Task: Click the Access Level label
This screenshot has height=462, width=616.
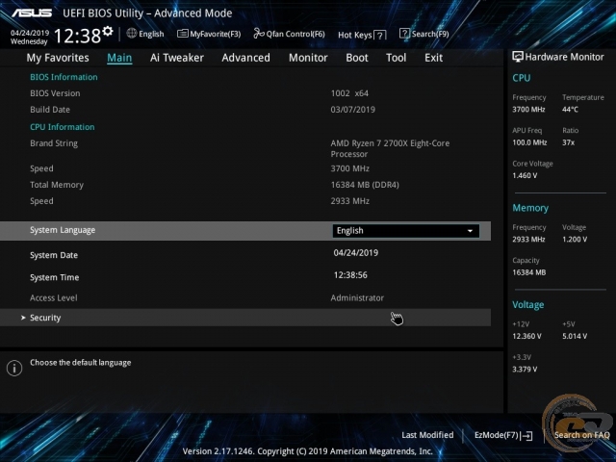Action: tap(54, 297)
